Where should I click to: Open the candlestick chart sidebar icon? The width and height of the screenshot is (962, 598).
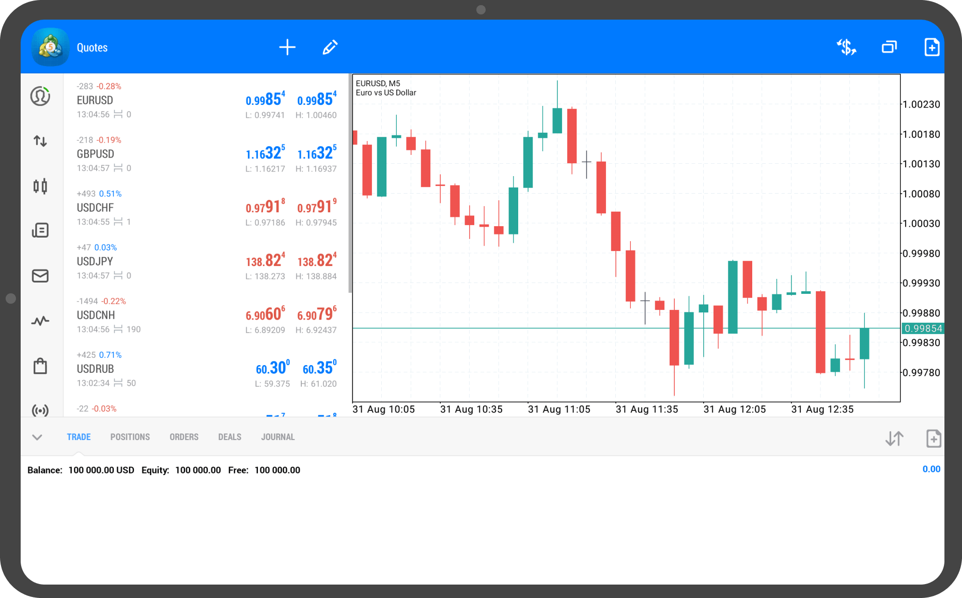(x=40, y=186)
